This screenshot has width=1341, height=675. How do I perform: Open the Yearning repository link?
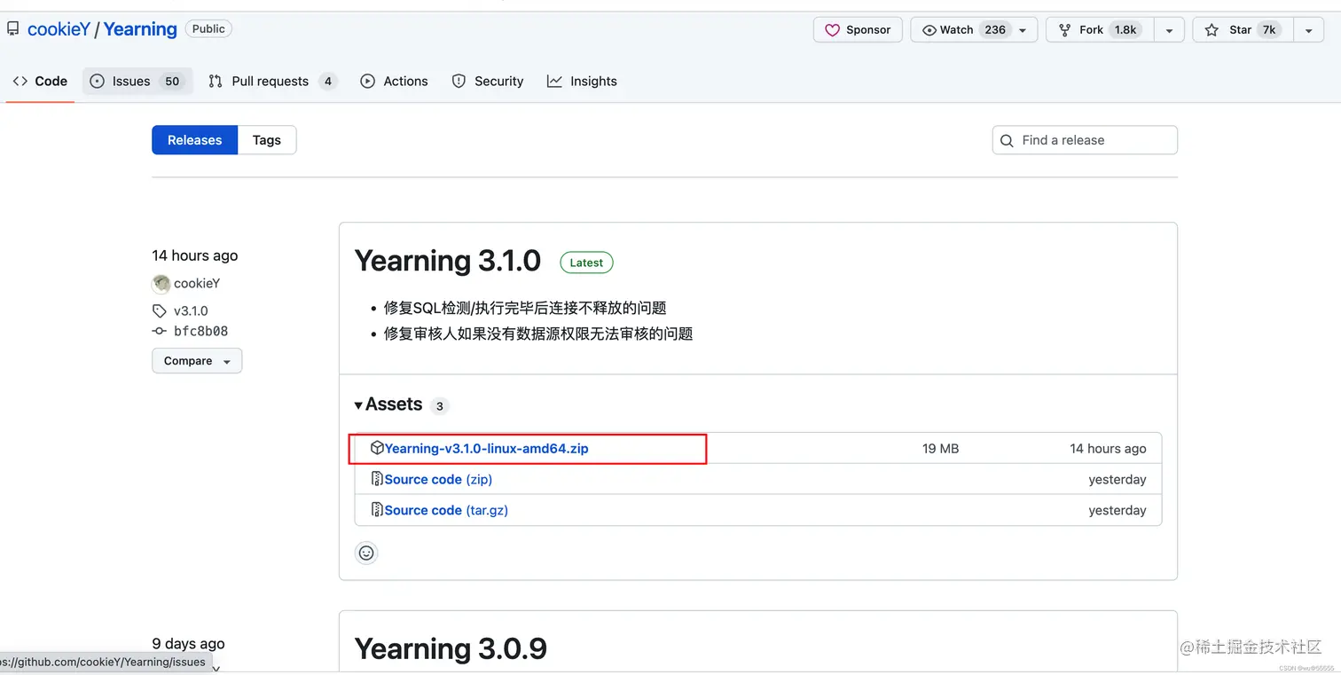coord(140,29)
